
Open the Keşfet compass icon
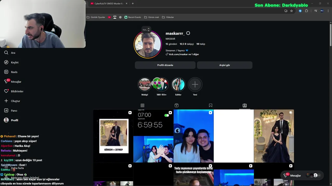point(6,62)
